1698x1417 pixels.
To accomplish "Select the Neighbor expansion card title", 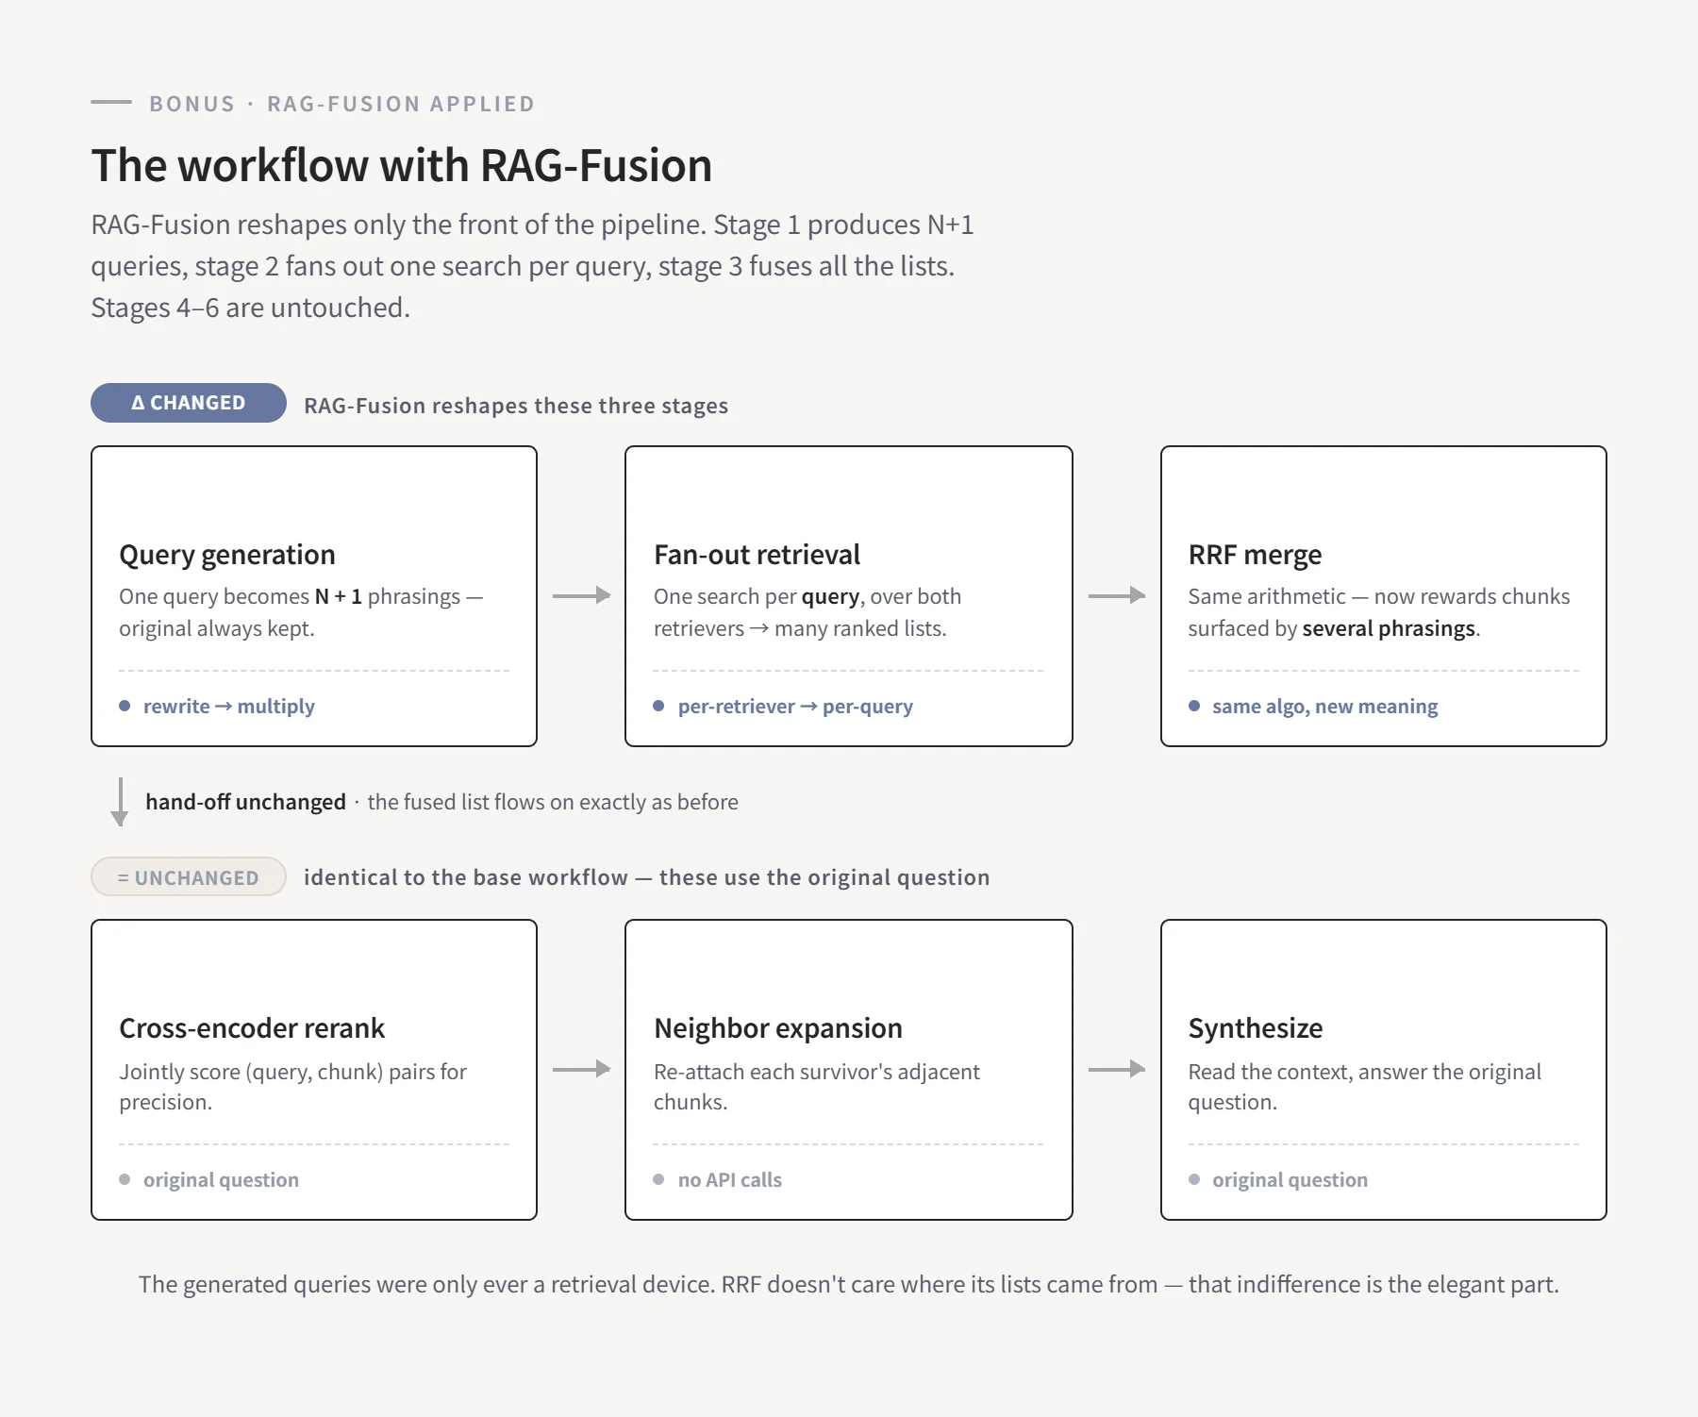I will 778,1028.
